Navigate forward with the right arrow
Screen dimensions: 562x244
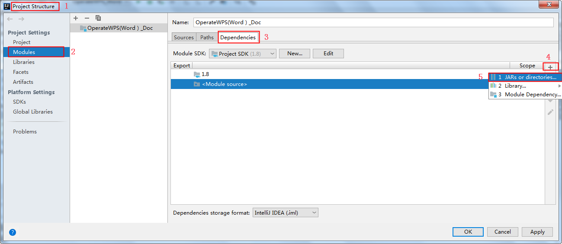click(21, 19)
